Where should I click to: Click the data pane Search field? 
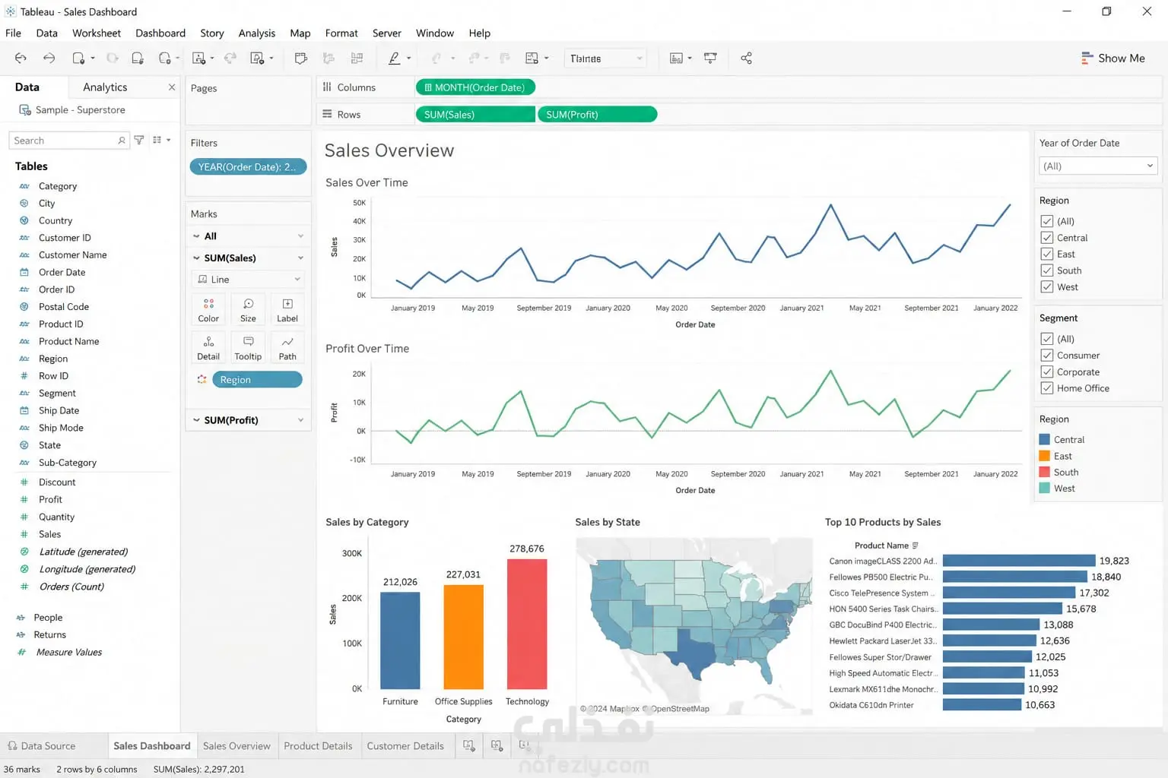(68, 141)
